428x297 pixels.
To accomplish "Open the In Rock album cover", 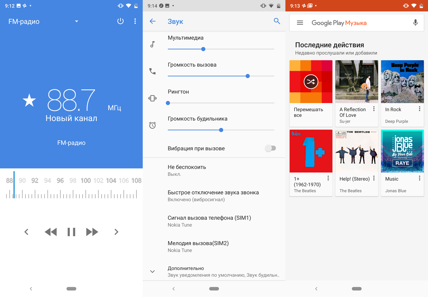I will 402,82.
